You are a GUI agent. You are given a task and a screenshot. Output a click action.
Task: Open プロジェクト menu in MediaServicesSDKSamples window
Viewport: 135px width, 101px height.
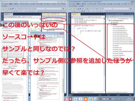24,4
